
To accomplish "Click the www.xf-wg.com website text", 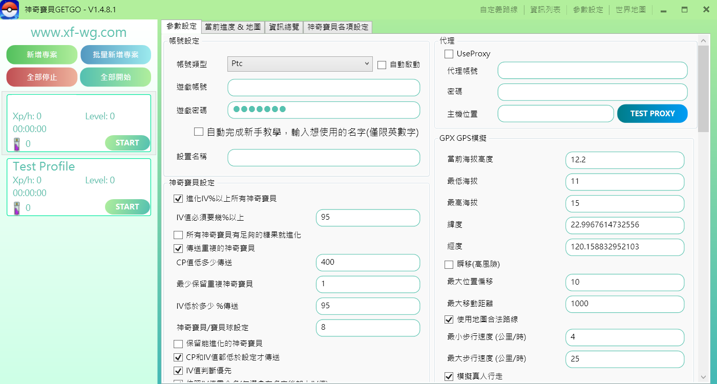I will tap(78, 33).
